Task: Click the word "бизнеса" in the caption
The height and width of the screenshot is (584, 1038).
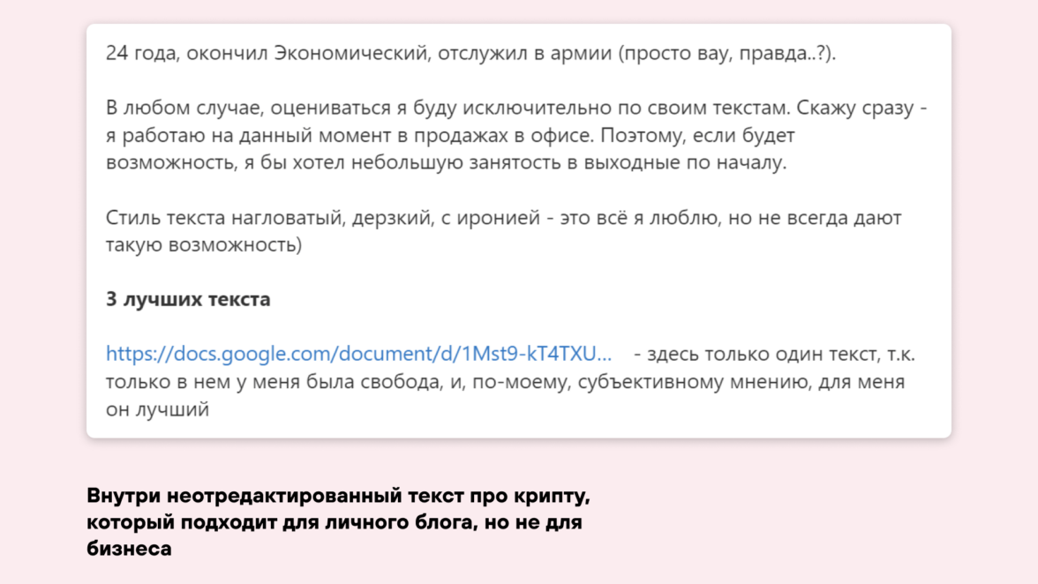Action: [129, 549]
